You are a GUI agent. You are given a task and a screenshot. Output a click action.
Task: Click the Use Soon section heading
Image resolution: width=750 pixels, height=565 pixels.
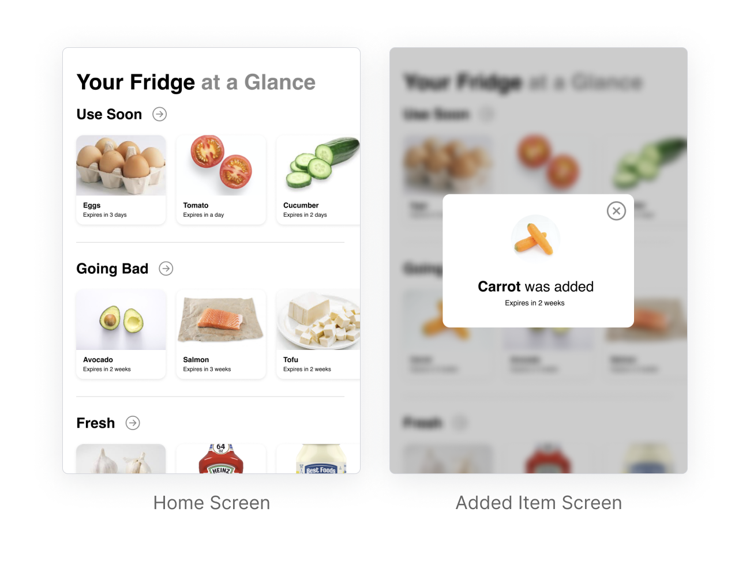point(109,114)
